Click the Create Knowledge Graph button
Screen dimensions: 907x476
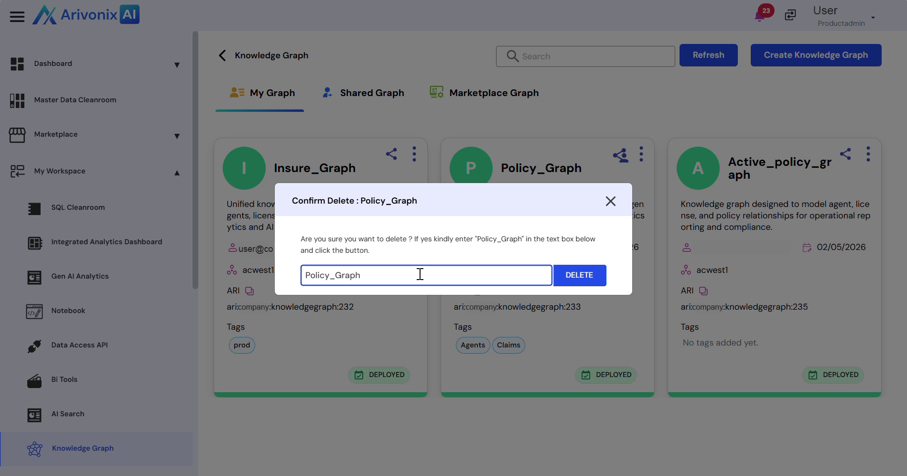tap(816, 55)
